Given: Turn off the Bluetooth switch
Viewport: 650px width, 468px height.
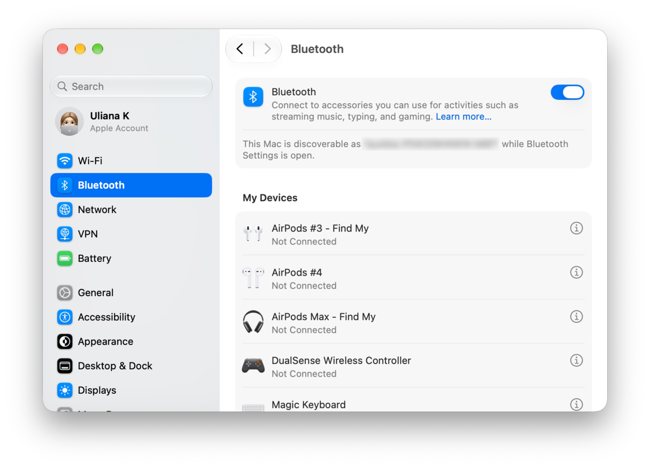Looking at the screenshot, I should pyautogui.click(x=567, y=92).
